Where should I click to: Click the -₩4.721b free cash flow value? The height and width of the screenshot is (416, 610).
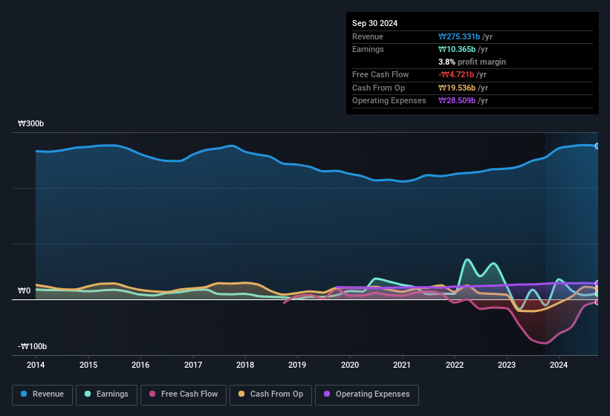click(457, 75)
